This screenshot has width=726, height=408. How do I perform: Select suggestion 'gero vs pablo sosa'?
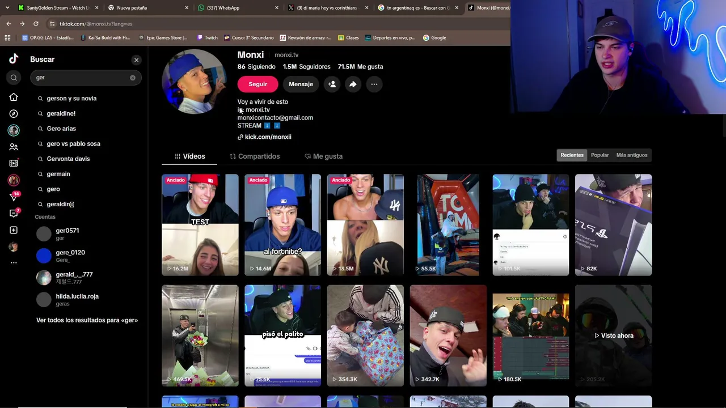click(73, 144)
